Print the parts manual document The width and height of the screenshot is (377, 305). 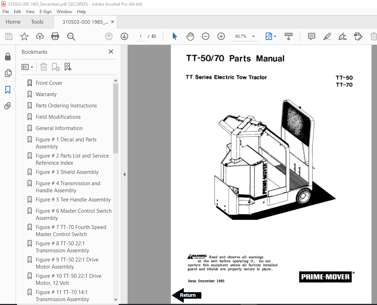tap(55, 36)
